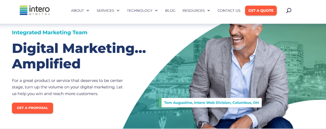Click the Get a Quote button
Screen dimensions: 326x129
pos(261,11)
